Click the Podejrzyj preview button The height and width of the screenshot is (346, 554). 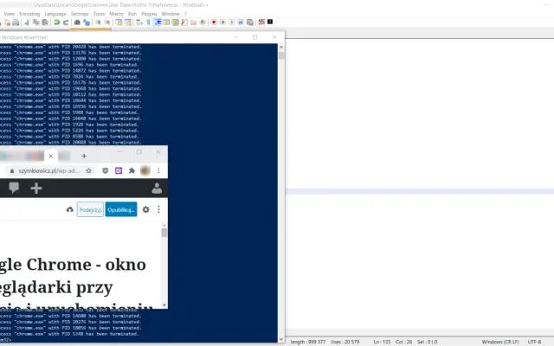(x=90, y=209)
